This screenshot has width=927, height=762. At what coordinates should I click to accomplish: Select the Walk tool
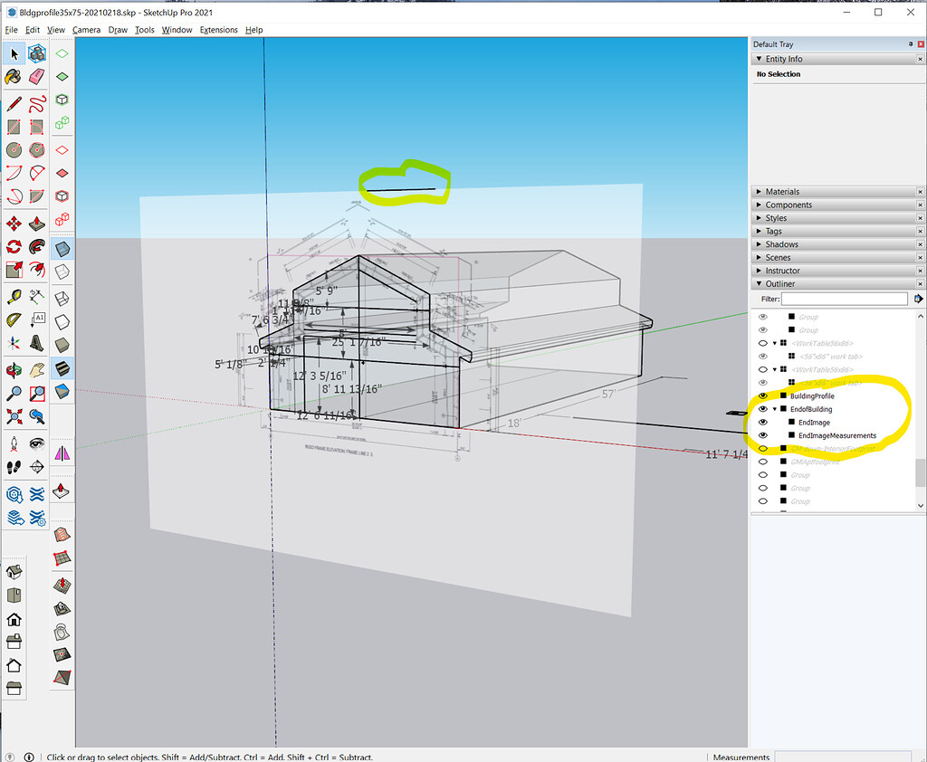(13, 467)
